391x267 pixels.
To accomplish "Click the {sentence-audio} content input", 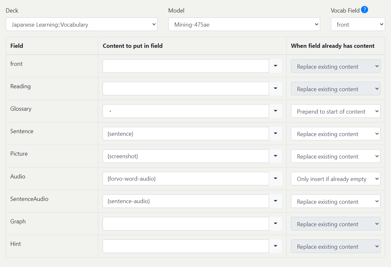I will coord(186,201).
